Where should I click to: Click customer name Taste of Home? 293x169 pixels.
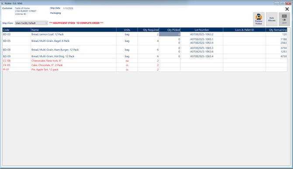(x=22, y=8)
